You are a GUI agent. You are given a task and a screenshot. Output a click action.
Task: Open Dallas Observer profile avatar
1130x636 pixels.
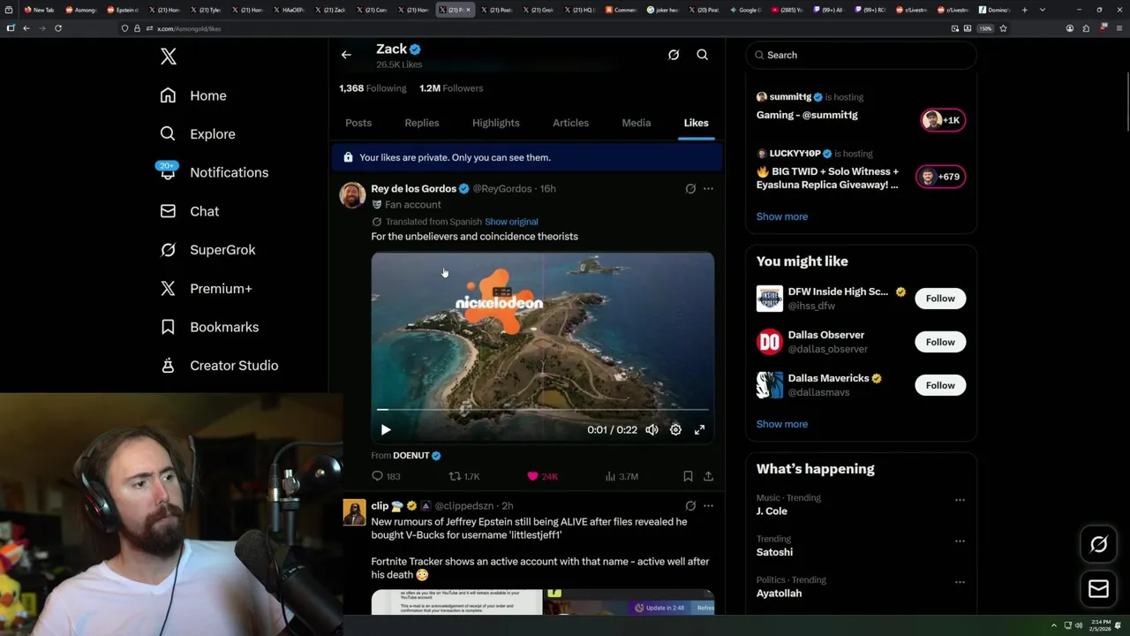point(770,342)
